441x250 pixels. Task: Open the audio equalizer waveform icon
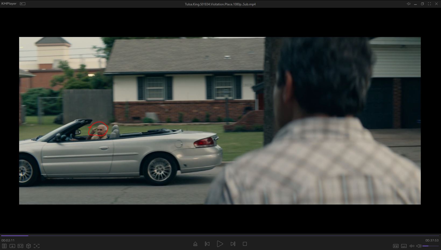click(412, 246)
